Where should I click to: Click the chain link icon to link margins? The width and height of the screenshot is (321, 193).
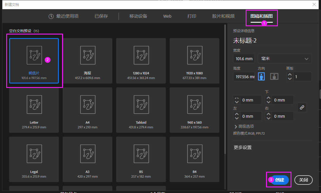tap(302, 107)
